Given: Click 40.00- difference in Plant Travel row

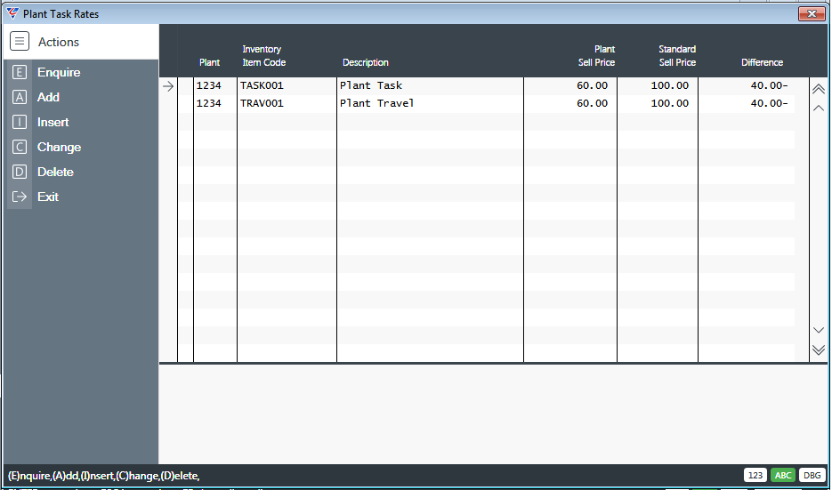Looking at the screenshot, I should pos(770,103).
